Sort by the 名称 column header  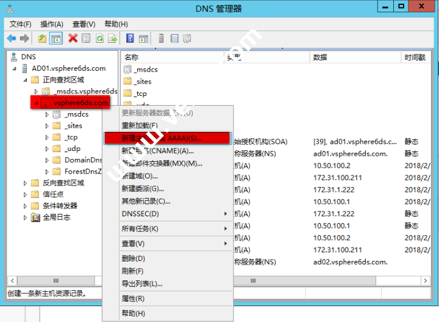click(x=173, y=57)
